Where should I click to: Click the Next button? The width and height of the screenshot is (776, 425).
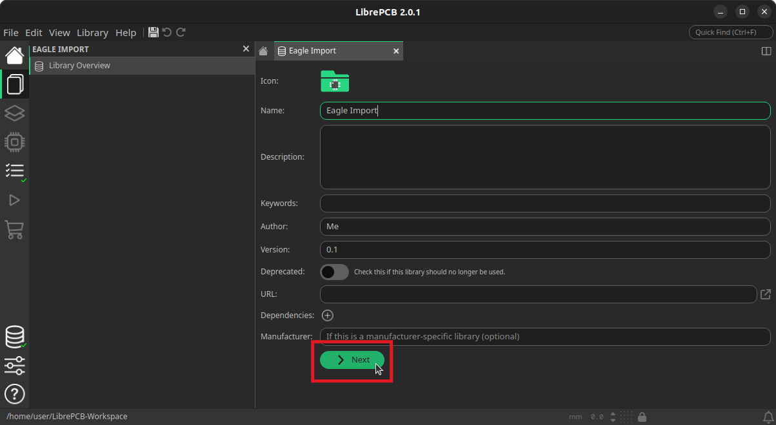352,360
